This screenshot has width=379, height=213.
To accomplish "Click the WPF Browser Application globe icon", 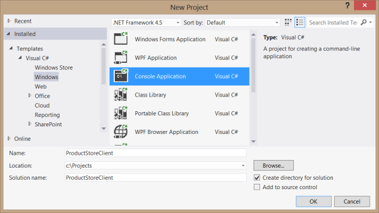I will tap(121, 132).
